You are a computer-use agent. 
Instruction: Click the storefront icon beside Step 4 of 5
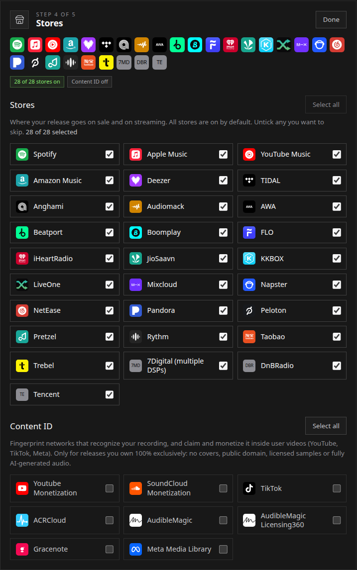pyautogui.click(x=19, y=19)
